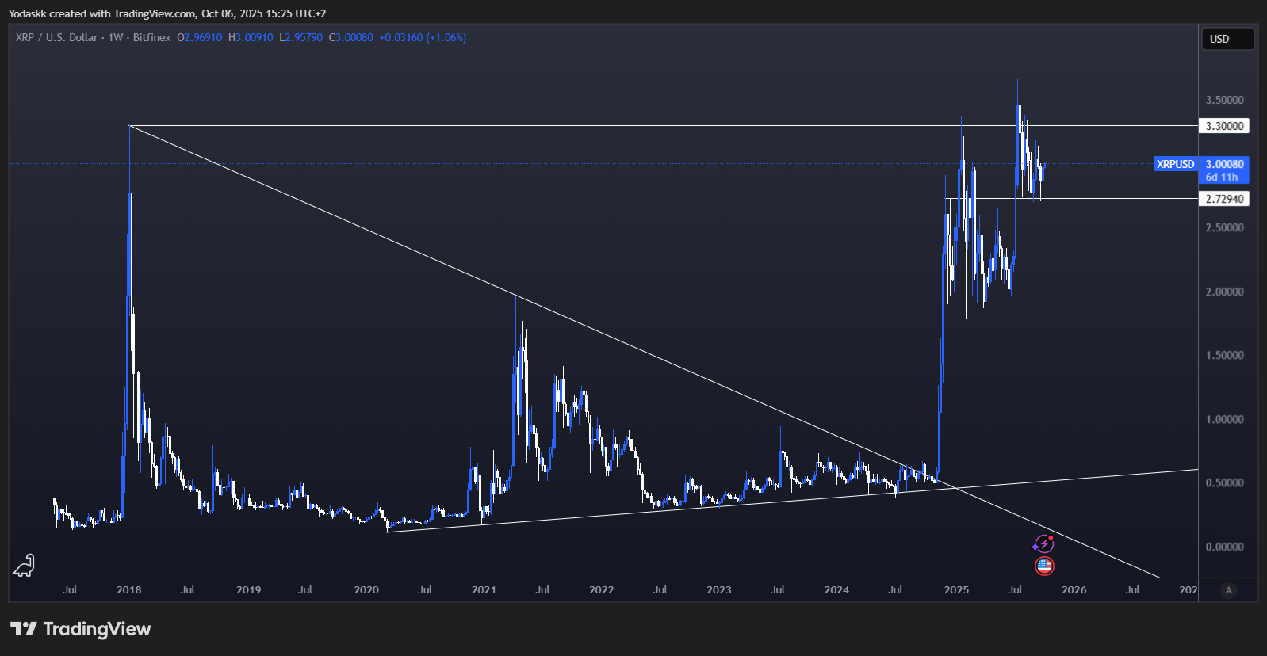
Task: Click the US flag economic event icon
Action: tap(1044, 566)
